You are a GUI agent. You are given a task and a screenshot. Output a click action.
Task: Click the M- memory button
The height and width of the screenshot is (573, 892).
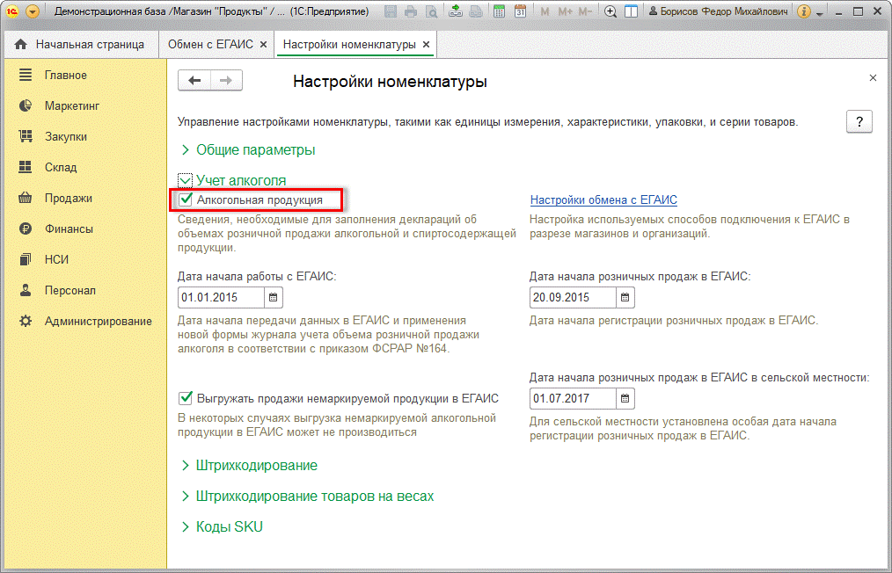pyautogui.click(x=585, y=11)
